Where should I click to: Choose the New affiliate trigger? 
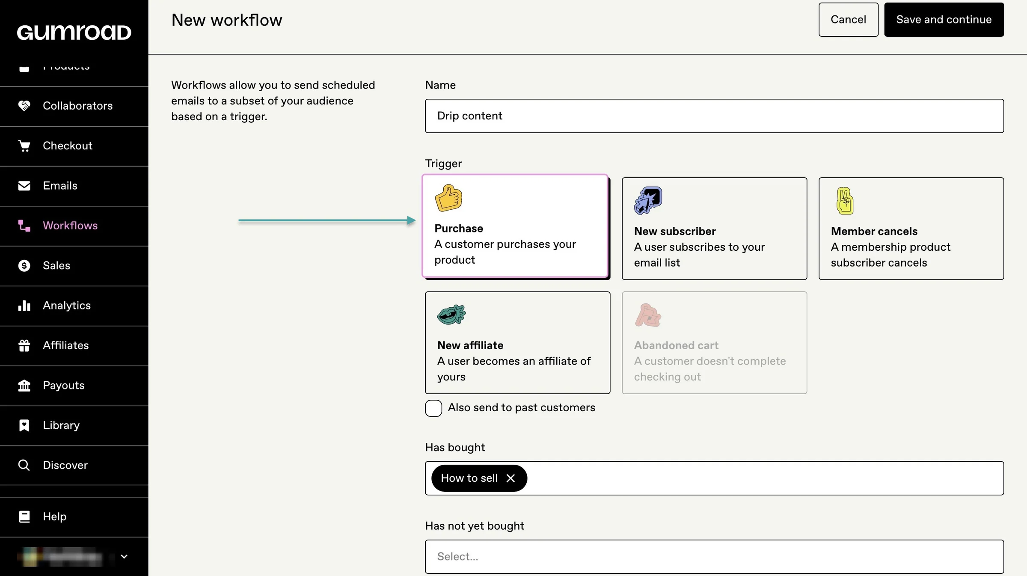(517, 343)
